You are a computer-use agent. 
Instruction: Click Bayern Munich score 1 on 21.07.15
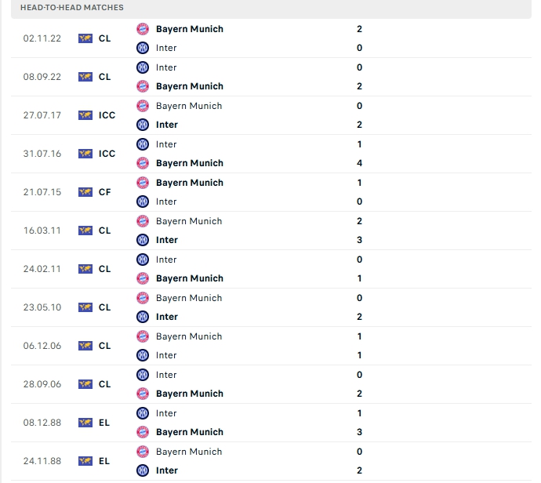[x=360, y=183]
